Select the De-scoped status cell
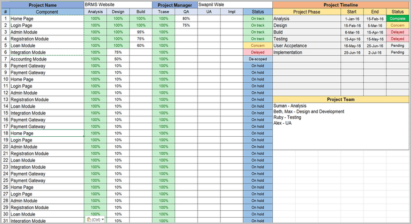Image resolution: width=411 pixels, height=224 pixels. [257, 59]
